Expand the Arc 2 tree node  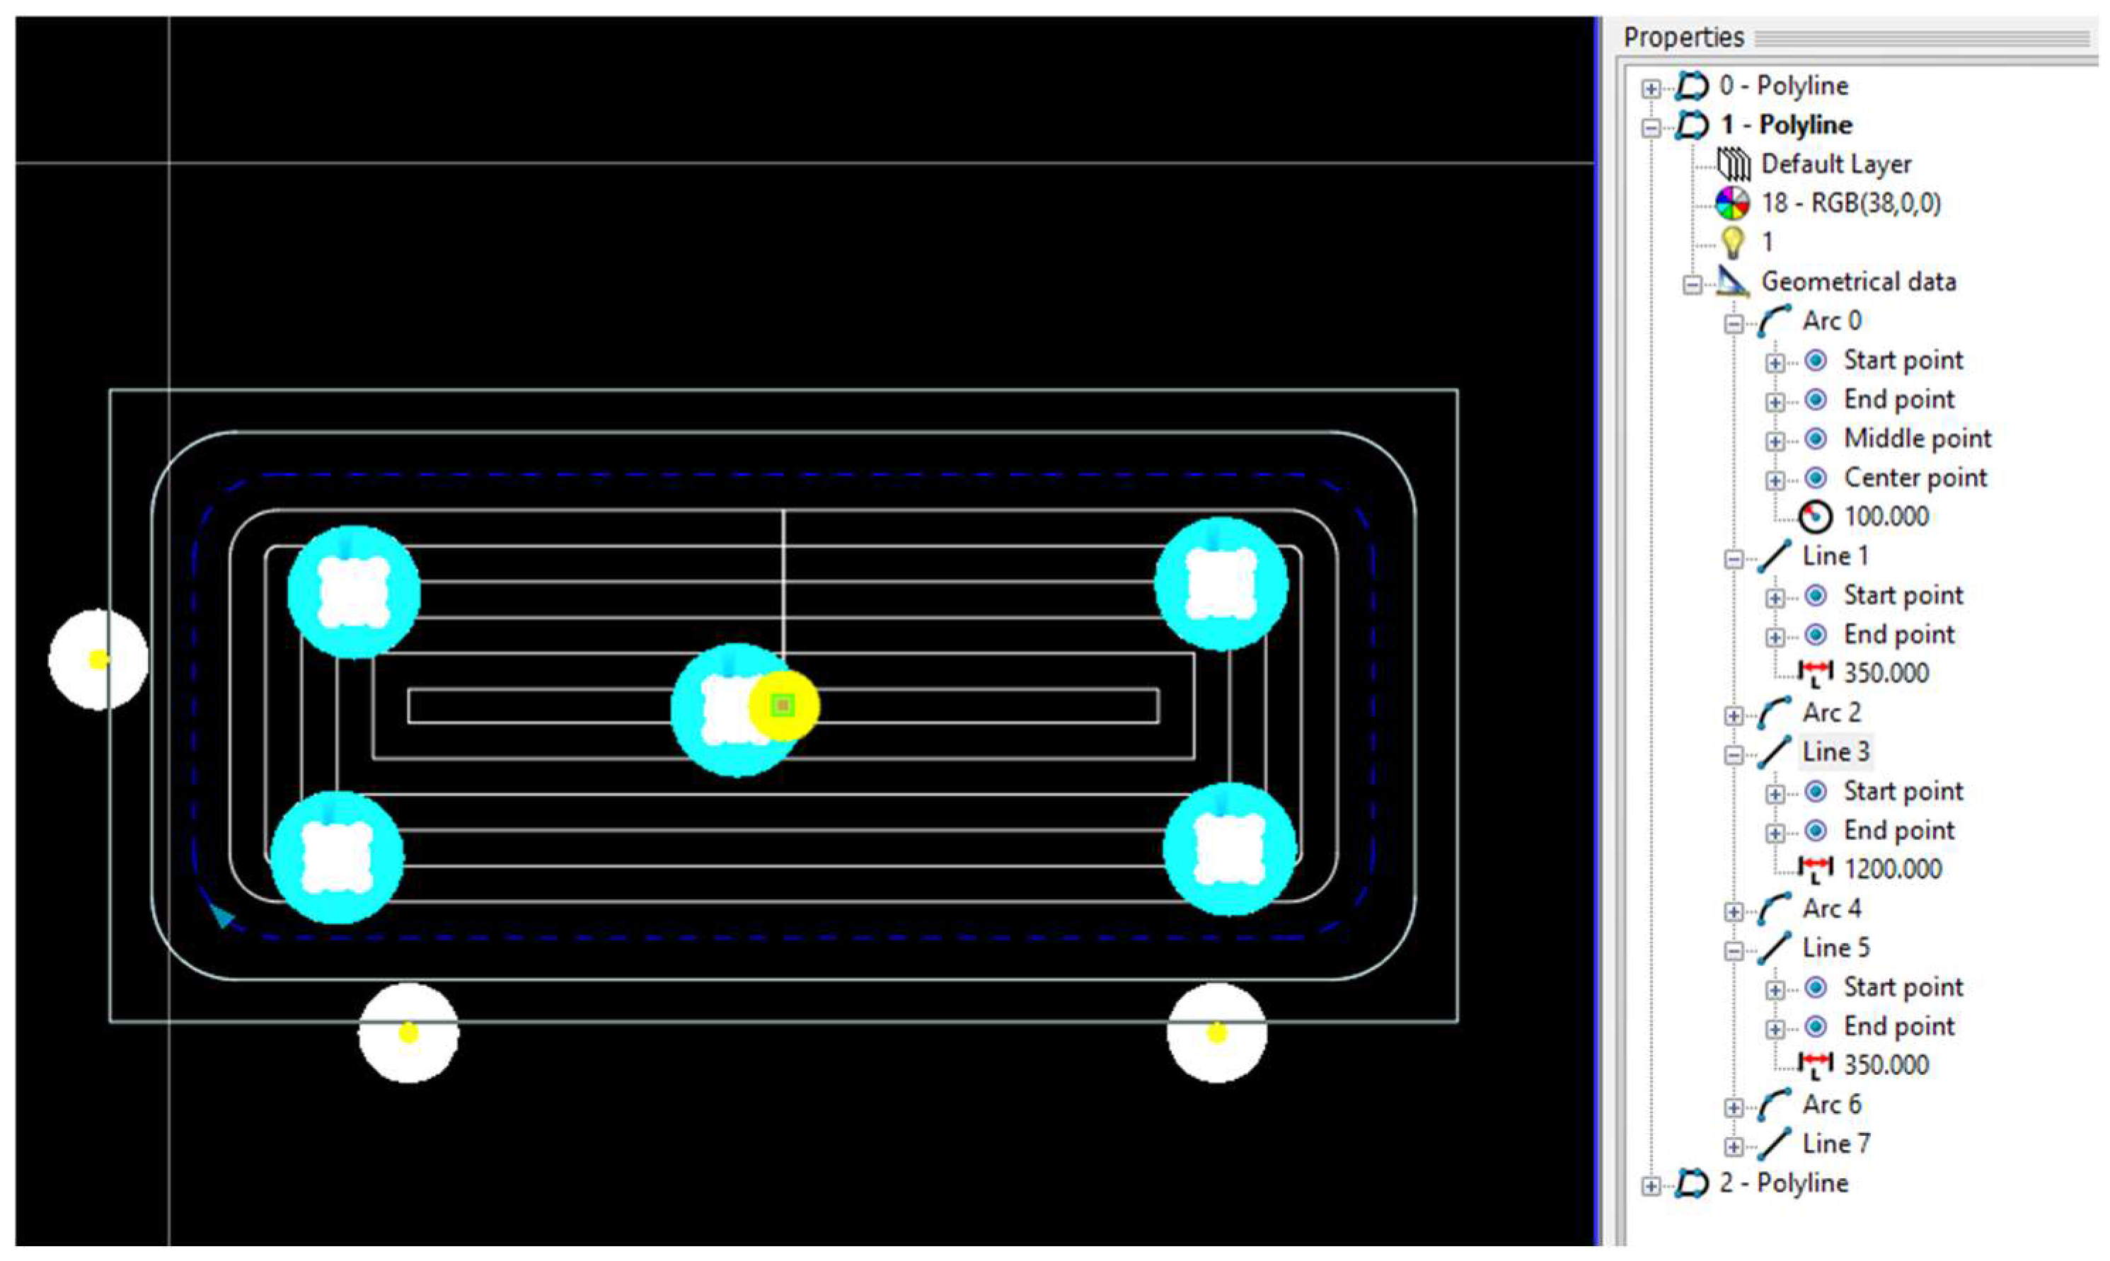point(1734,715)
